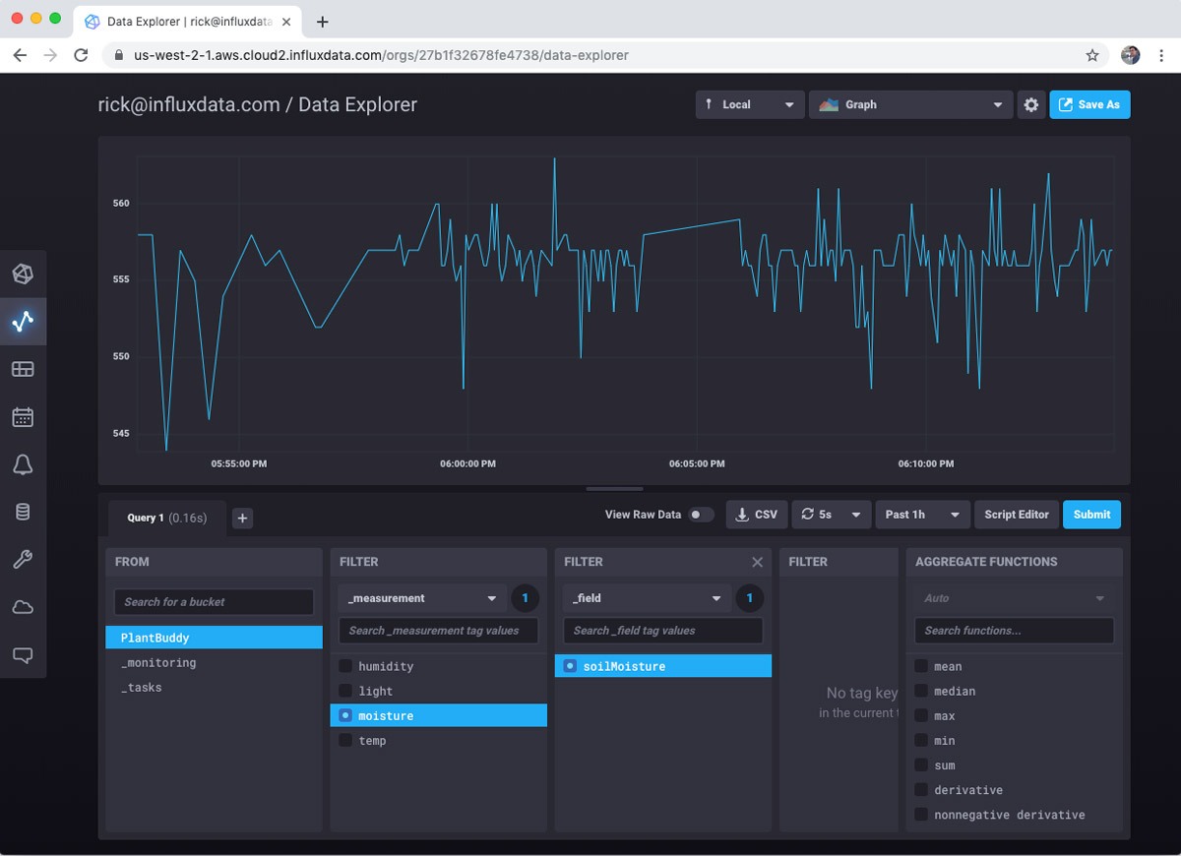Image resolution: width=1181 pixels, height=856 pixels.
Task: Select the _monitoring bucket
Action: [158, 663]
